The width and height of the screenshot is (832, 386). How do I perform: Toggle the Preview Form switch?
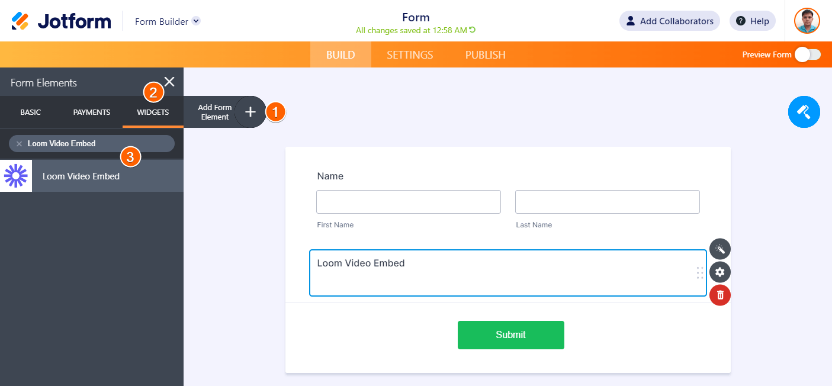pos(808,54)
